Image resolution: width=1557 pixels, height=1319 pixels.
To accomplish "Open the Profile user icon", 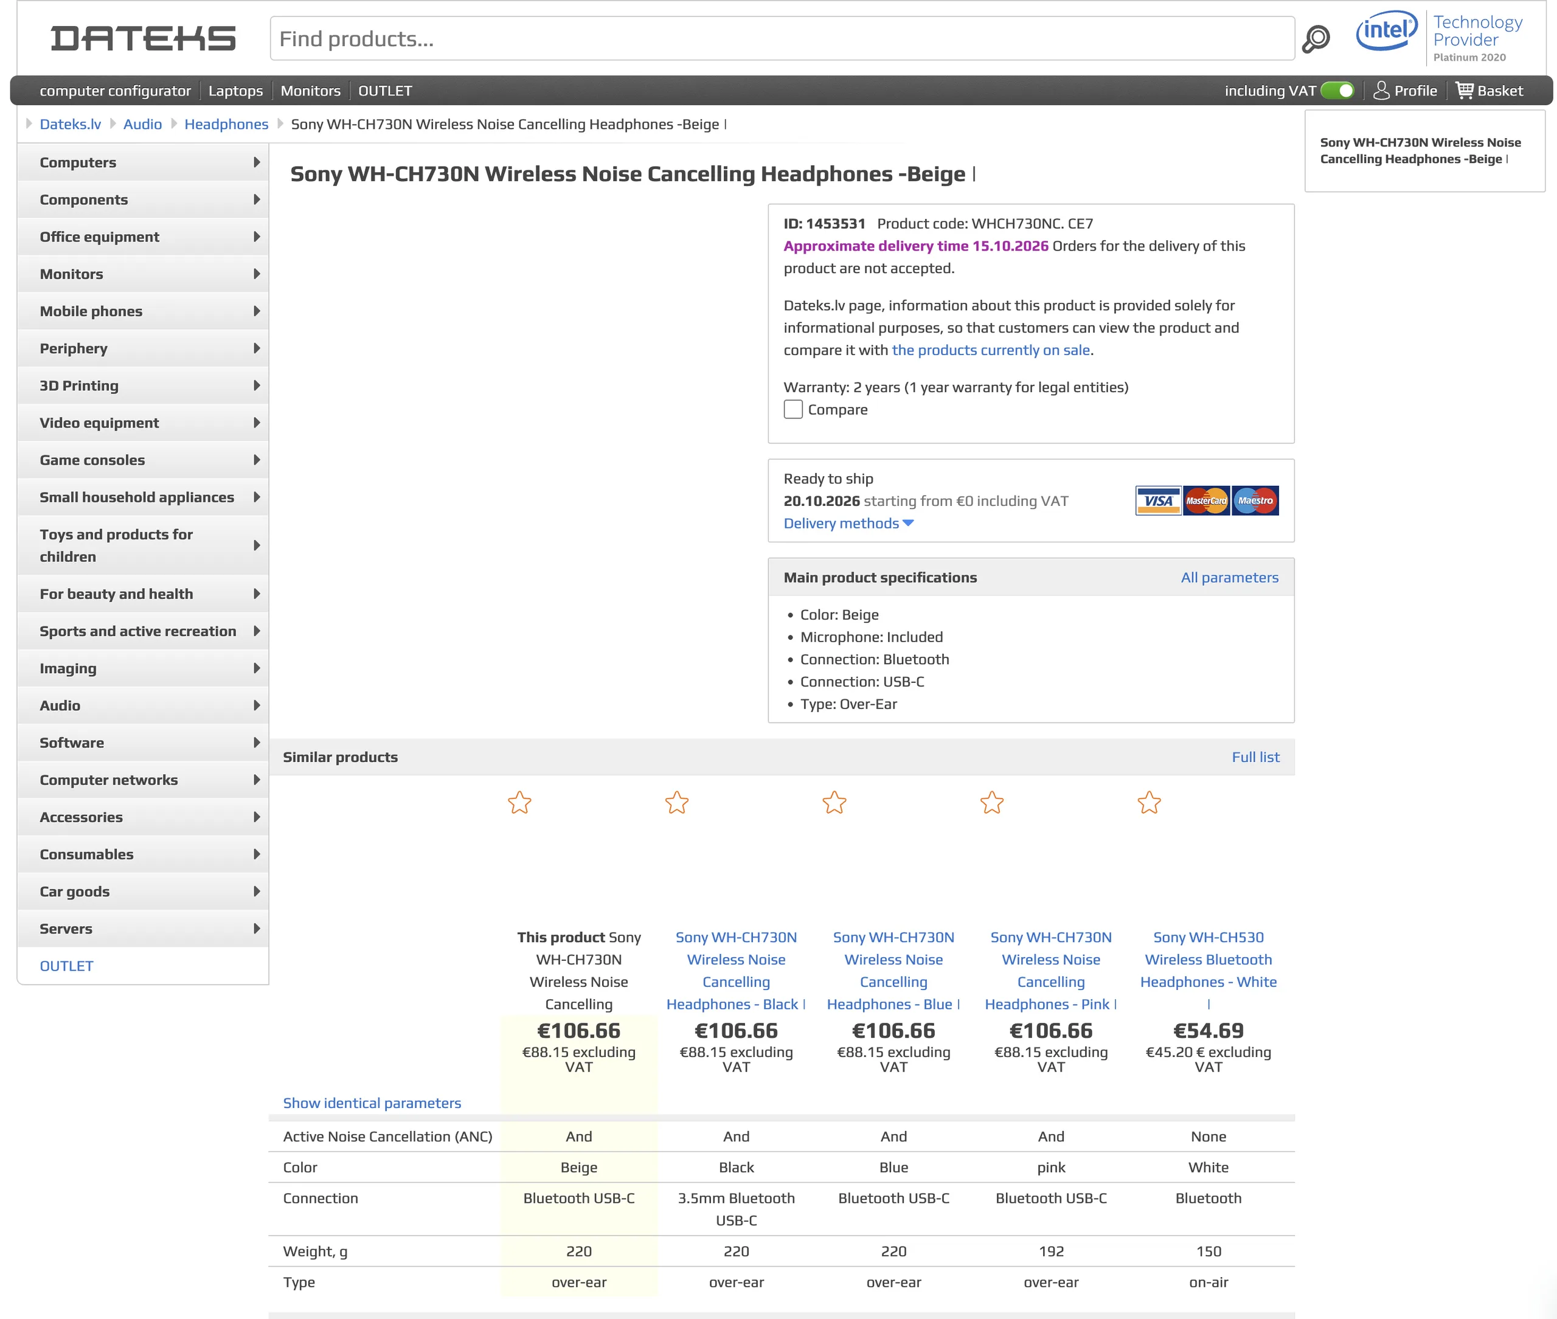I will coord(1381,91).
